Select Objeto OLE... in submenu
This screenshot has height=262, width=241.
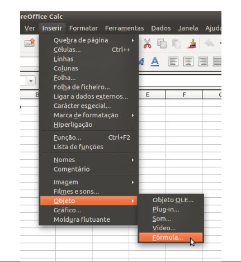[171, 200]
